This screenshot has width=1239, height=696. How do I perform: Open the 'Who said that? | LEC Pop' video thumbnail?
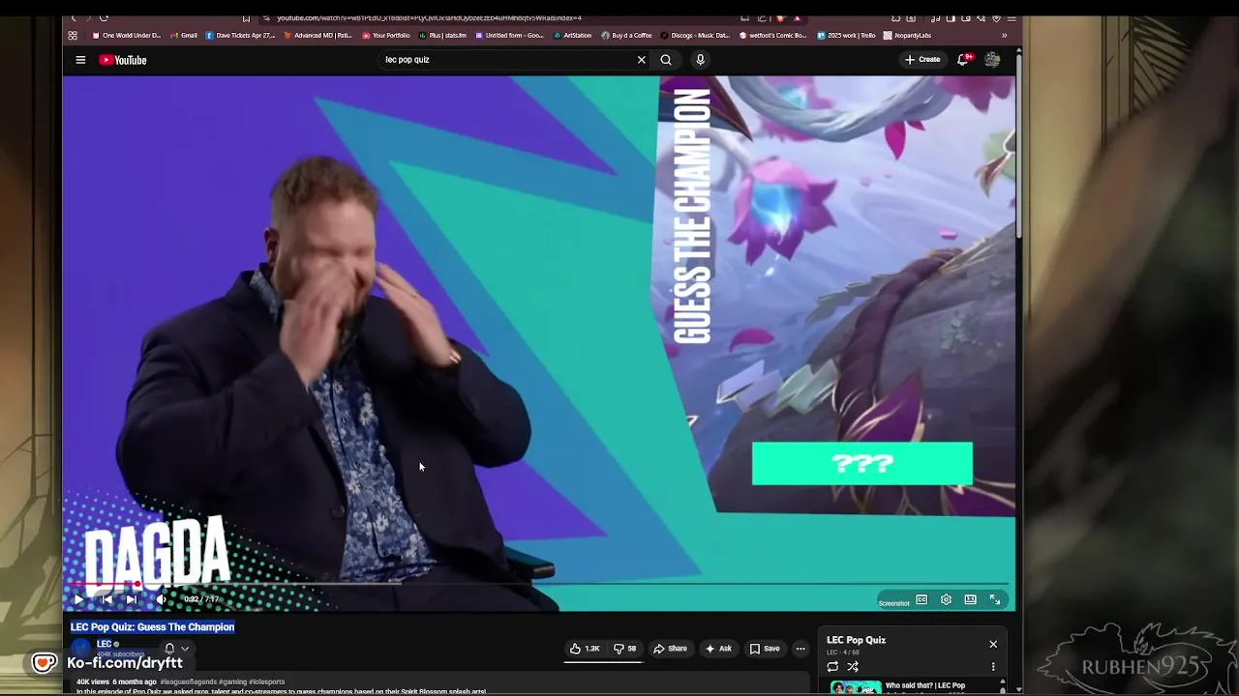coord(856,688)
